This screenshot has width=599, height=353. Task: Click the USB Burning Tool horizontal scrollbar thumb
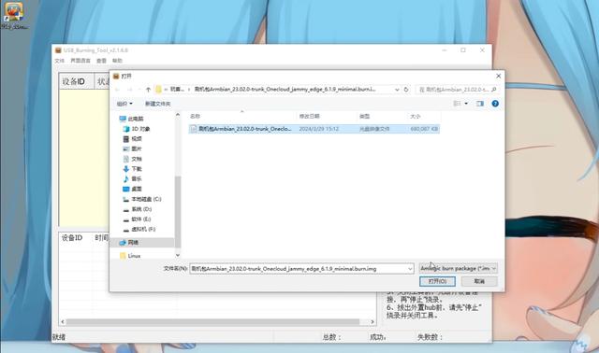[212, 322]
